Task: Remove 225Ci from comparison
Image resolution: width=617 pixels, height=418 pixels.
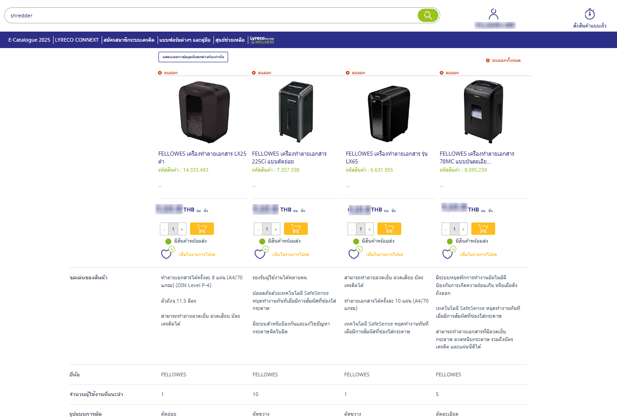Action: (x=262, y=73)
